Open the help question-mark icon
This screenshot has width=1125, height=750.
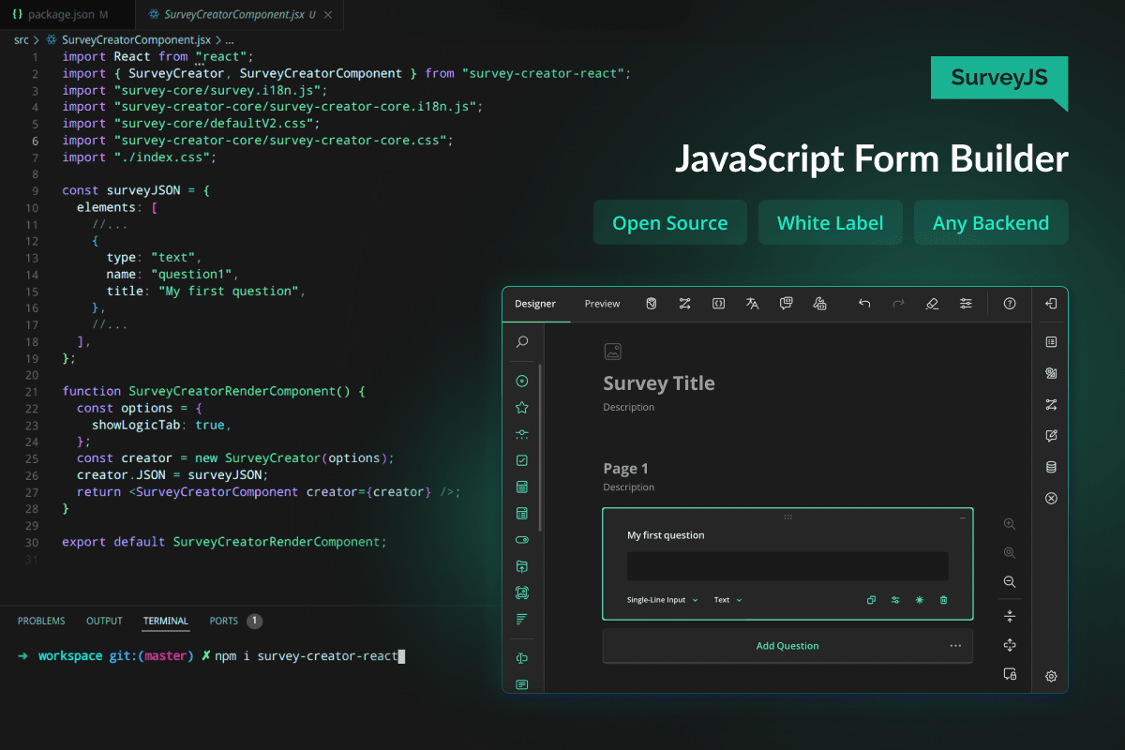pyautogui.click(x=1010, y=304)
